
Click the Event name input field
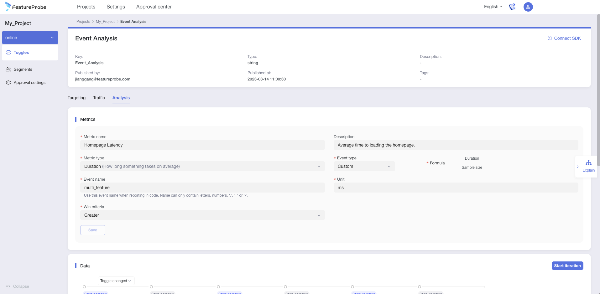point(202,188)
